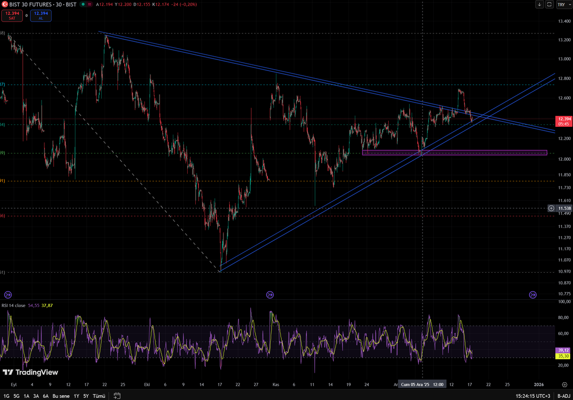Image resolution: width=573 pixels, height=400 pixels.
Task: Click the middle purple forward-arrow circle icon
Action: tap(270, 295)
